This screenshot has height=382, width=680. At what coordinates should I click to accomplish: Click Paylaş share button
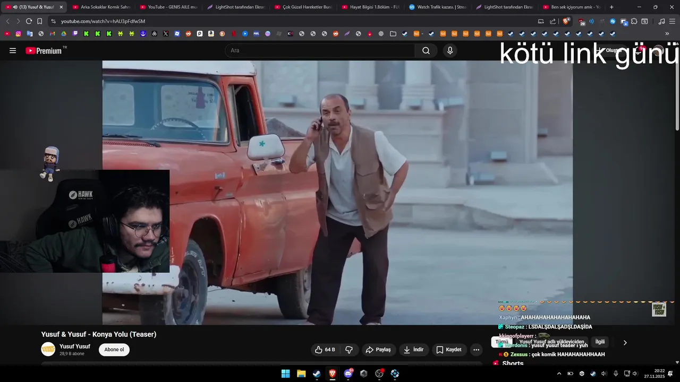[x=378, y=350]
